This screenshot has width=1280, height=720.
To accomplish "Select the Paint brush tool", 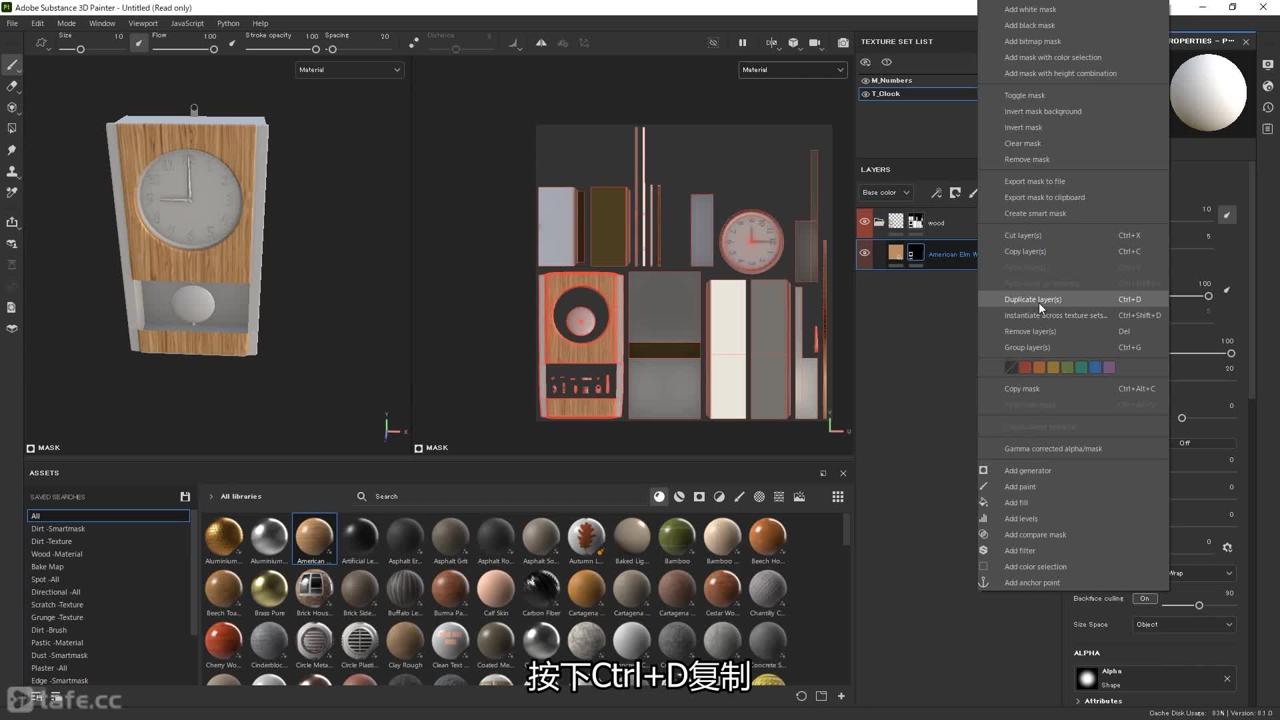I will tap(11, 65).
